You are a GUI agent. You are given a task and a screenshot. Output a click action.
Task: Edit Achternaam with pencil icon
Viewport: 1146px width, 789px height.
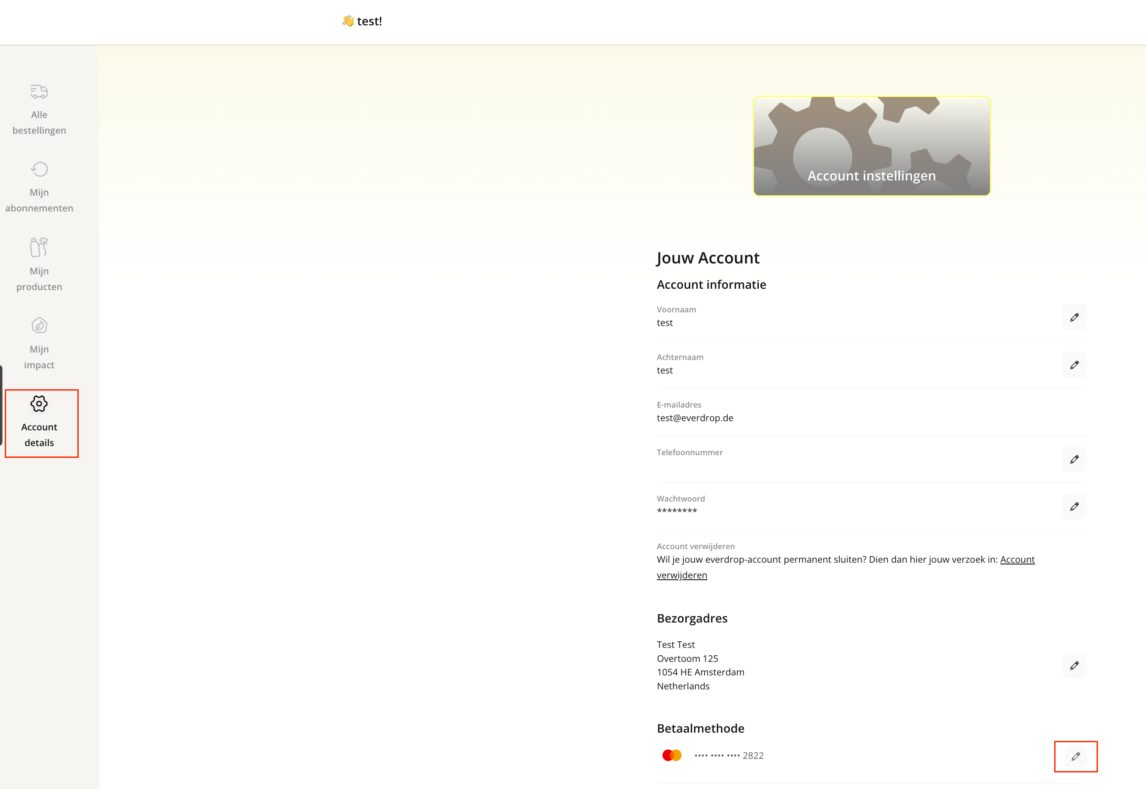pos(1074,365)
